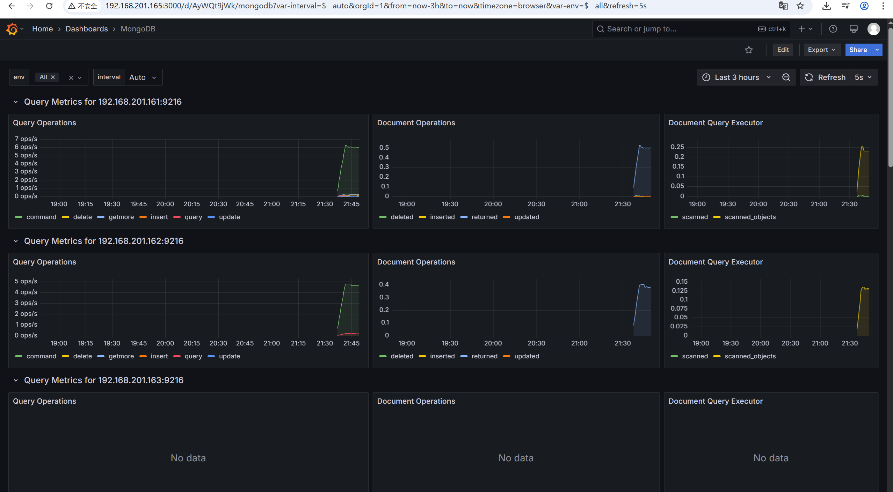Click the zoom out time range icon
The image size is (893, 492).
tap(786, 77)
